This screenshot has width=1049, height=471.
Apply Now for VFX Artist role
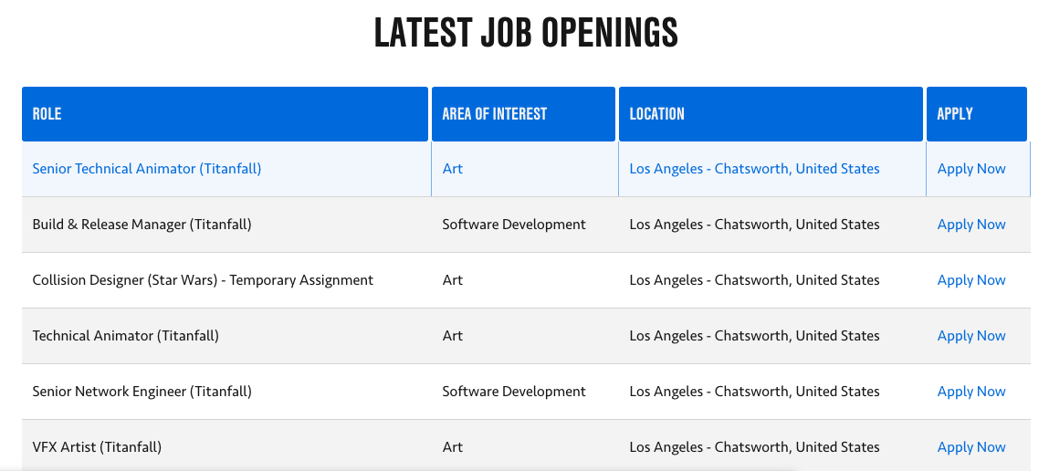(x=971, y=447)
